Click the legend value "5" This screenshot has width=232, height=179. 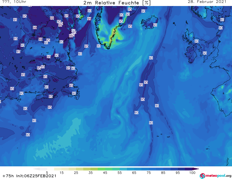coord(47,173)
